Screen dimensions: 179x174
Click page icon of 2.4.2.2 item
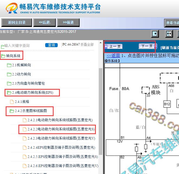25,129
